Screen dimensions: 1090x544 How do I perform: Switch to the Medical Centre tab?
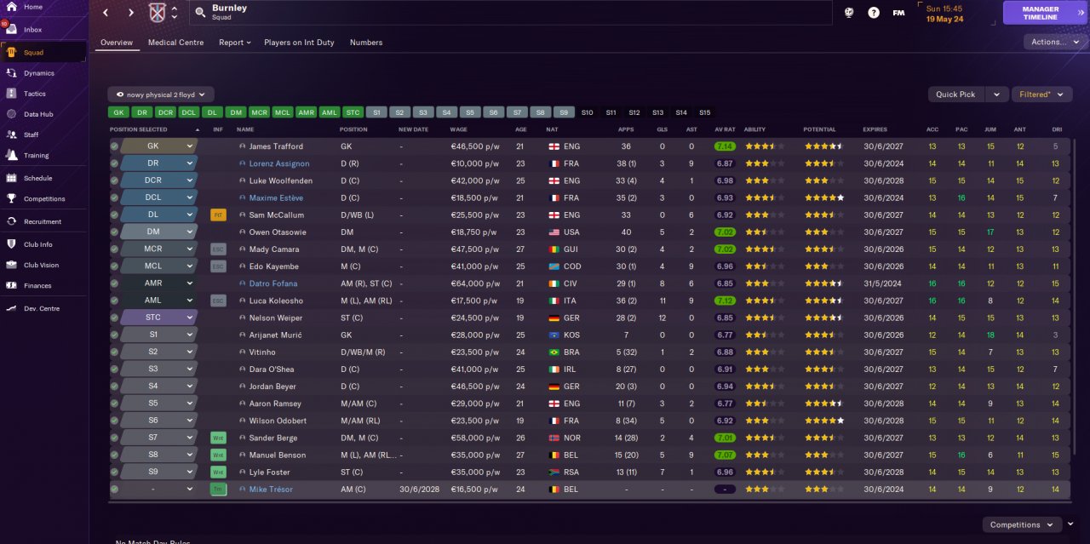(175, 43)
